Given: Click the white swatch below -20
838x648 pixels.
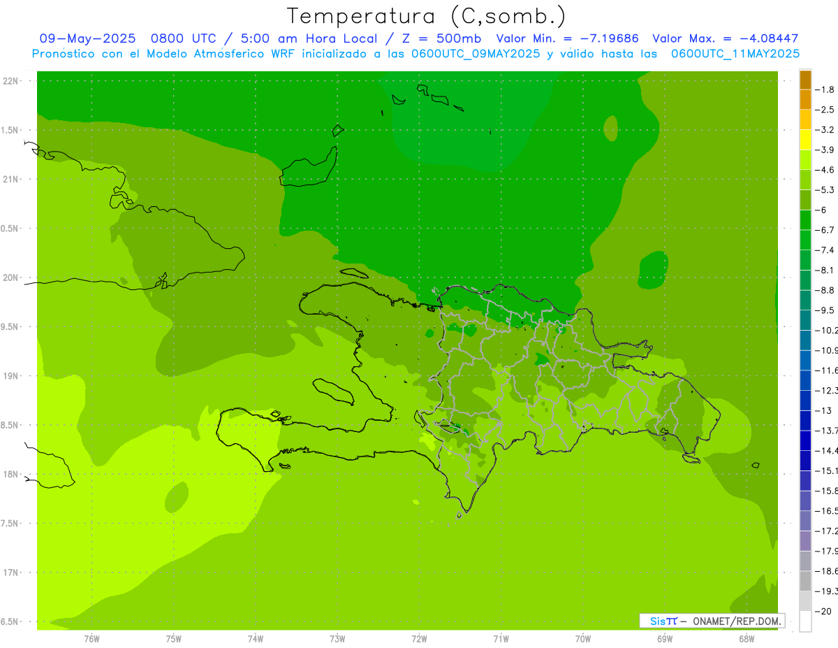Looking at the screenshot, I should (x=805, y=621).
